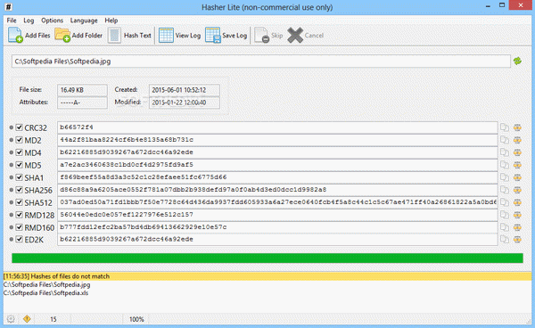Click the orange compare icon for MD2
The height and width of the screenshot is (328, 535).
pyautogui.click(x=517, y=140)
